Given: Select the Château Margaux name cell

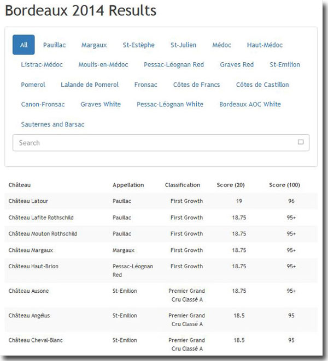Looking at the screenshot, I should (31, 250).
